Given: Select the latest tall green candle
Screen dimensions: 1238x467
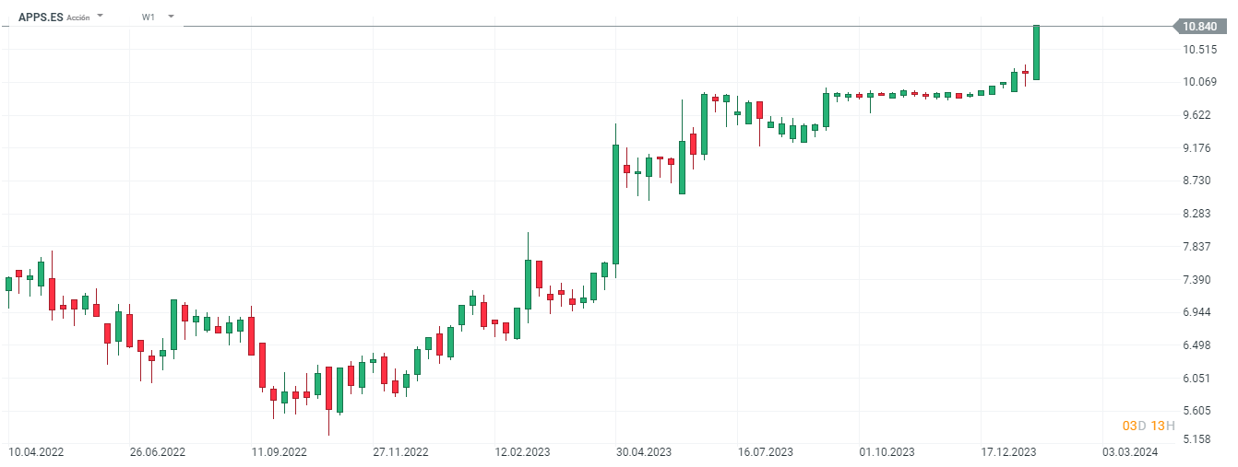Looking at the screenshot, I should pos(1036,53).
